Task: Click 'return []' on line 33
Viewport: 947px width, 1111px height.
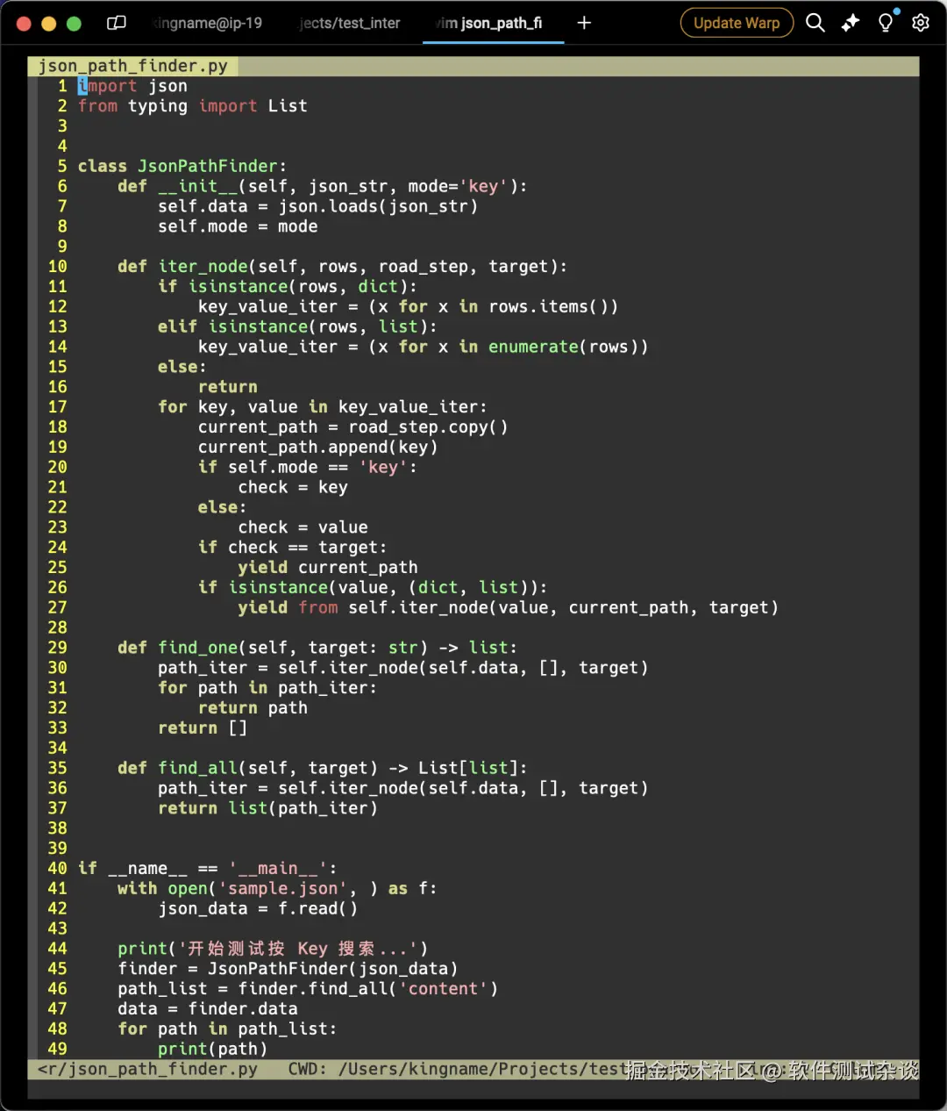Action: coord(203,728)
